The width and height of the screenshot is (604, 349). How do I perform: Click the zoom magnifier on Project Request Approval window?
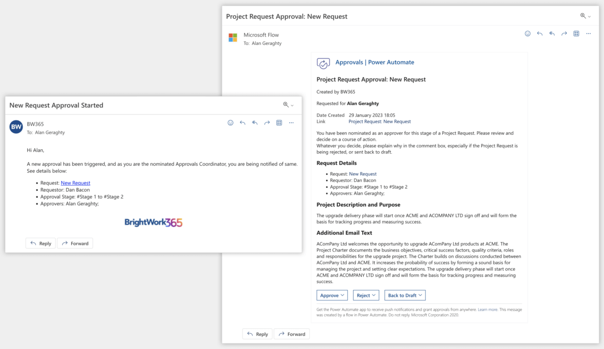[x=582, y=16]
